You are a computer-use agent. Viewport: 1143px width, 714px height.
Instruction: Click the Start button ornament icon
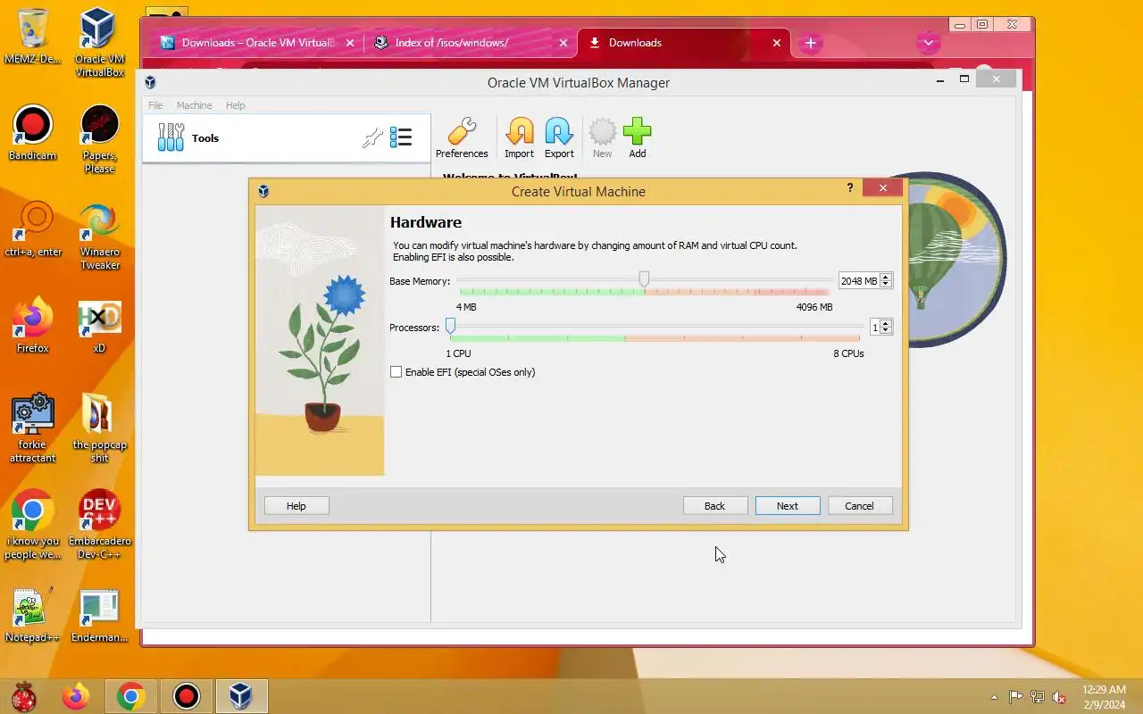(24, 696)
